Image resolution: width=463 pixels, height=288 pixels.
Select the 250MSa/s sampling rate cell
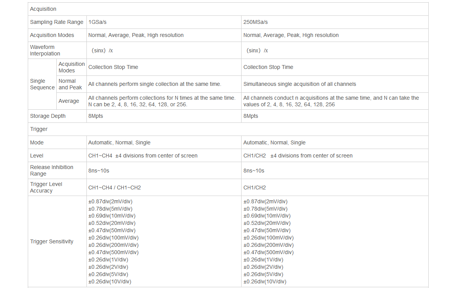point(255,22)
